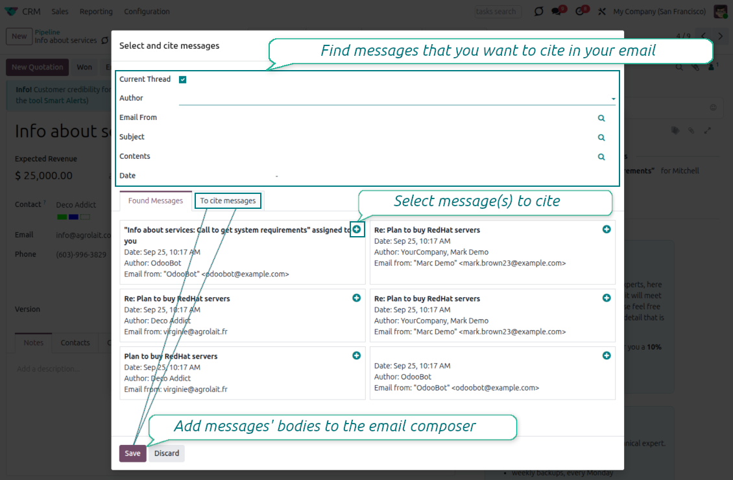The width and height of the screenshot is (733, 480).
Task: Cite the 'Plan to buy RedHat servers' message from Deco Addict
Action: tap(356, 355)
